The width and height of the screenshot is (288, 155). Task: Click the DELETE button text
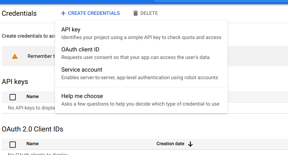[149, 13]
